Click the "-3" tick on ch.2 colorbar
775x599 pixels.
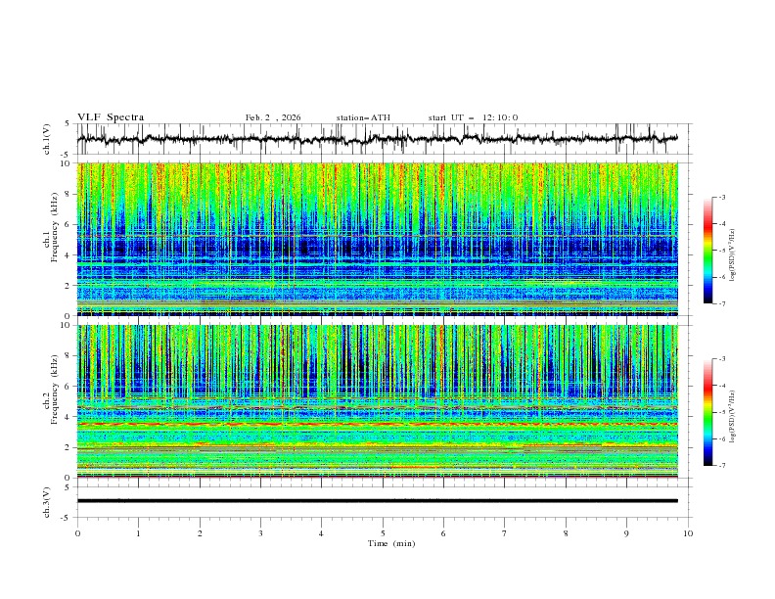pos(721,359)
